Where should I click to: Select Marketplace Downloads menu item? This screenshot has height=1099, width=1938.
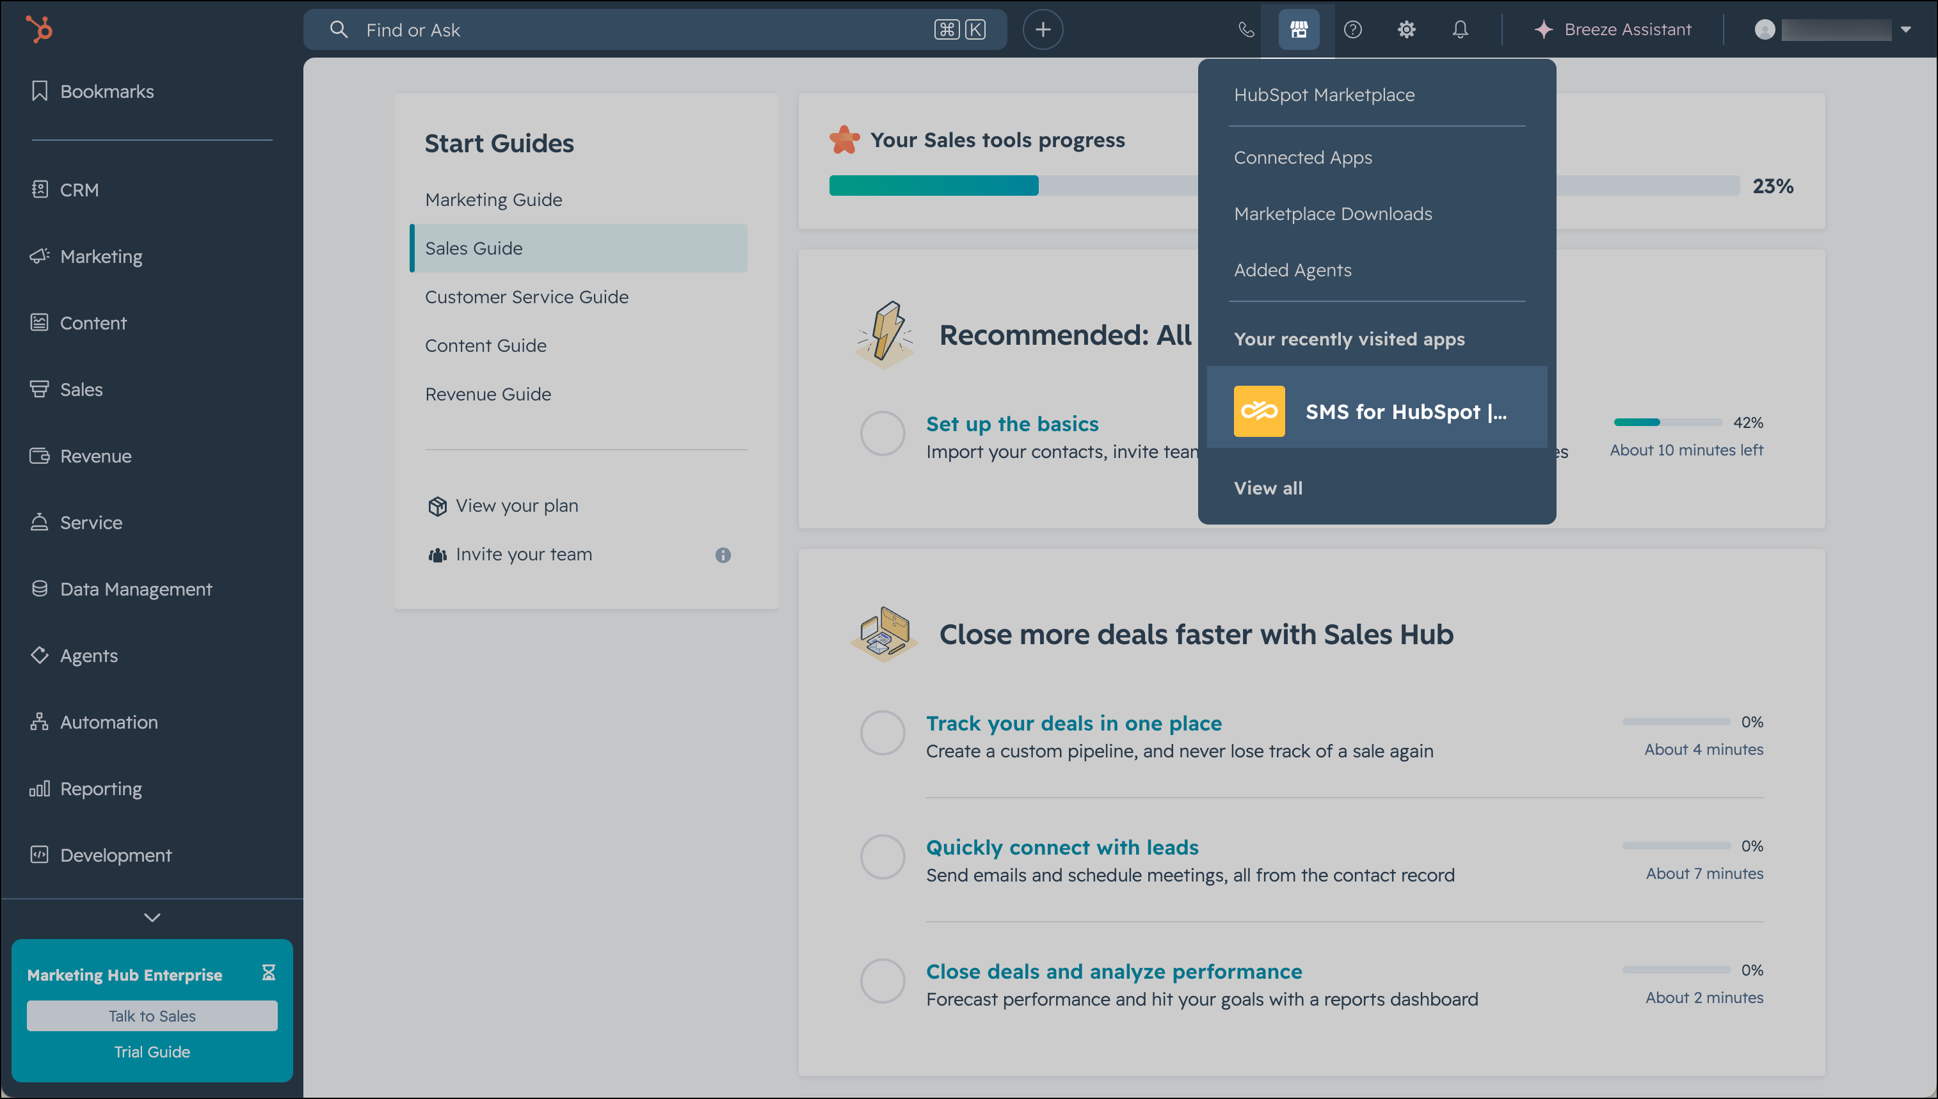tap(1333, 214)
